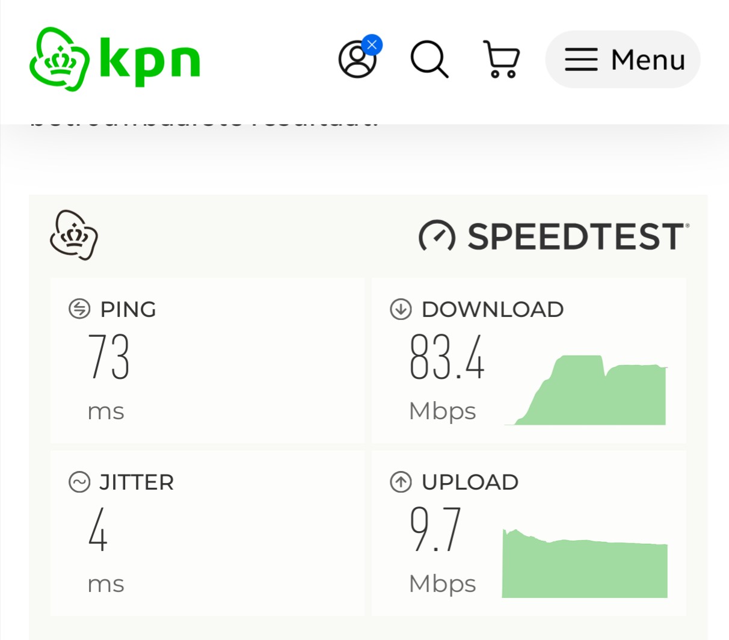The width and height of the screenshot is (729, 640).
Task: Open the user account icon
Action: click(357, 60)
